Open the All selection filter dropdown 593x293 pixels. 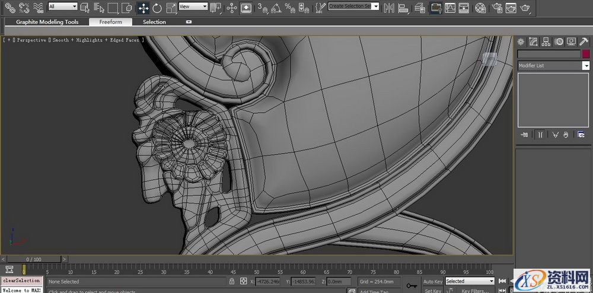point(63,7)
